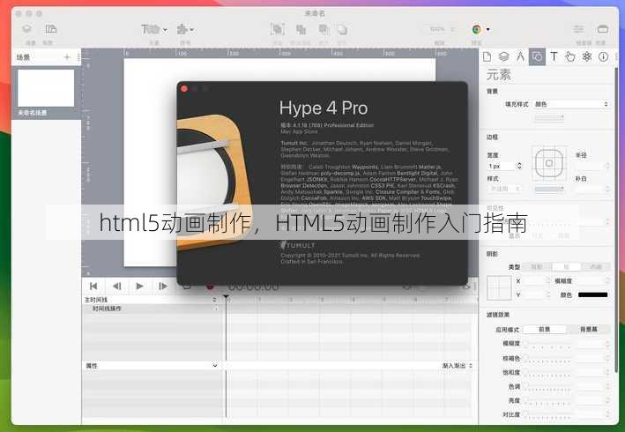Open the Resources library toolbar icon
Screen dimensions: 625x432
[603, 29]
